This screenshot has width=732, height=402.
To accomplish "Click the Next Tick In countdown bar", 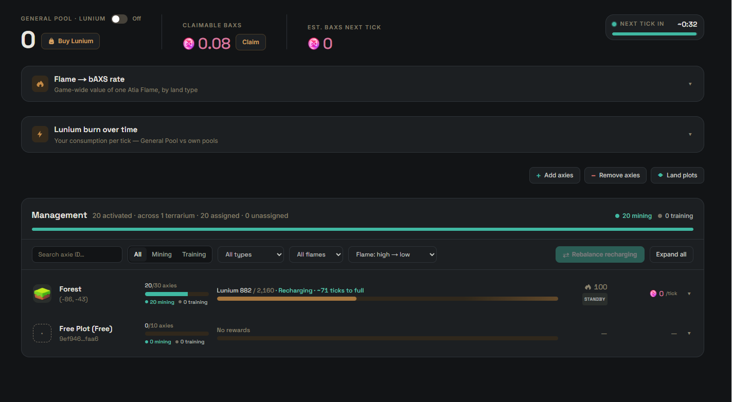I will 654,34.
